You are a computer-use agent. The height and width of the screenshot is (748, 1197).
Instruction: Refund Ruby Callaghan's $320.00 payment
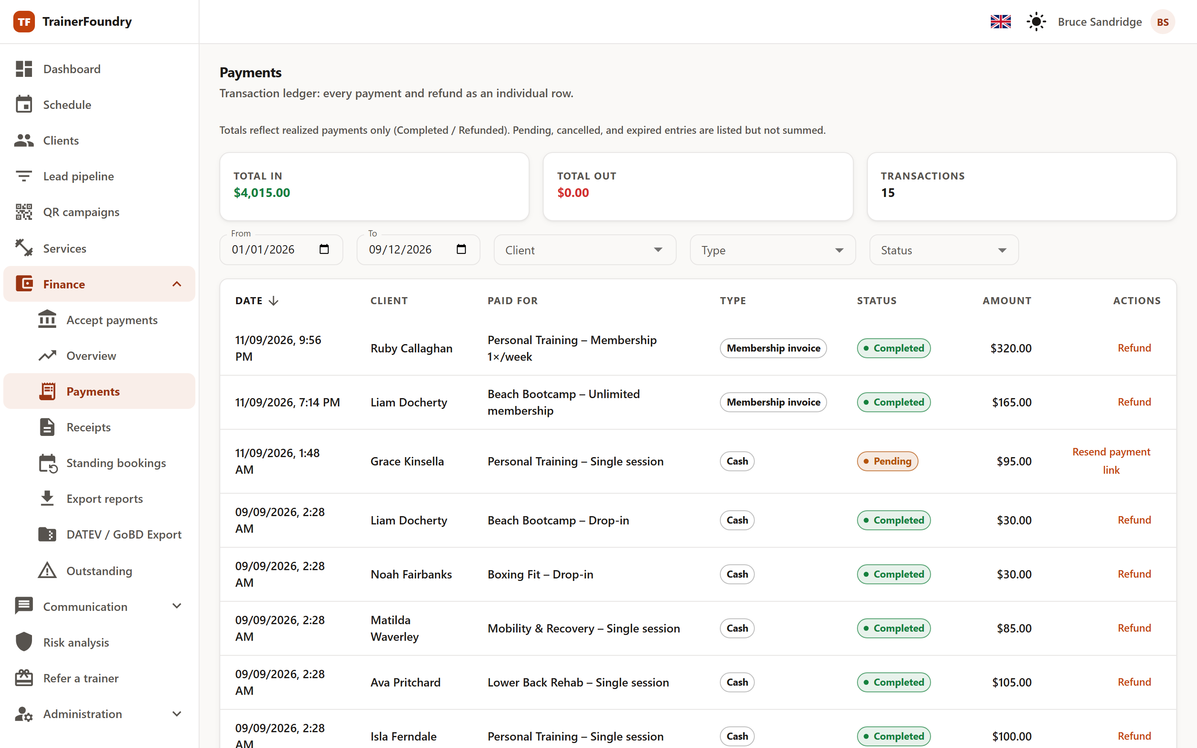pos(1134,348)
